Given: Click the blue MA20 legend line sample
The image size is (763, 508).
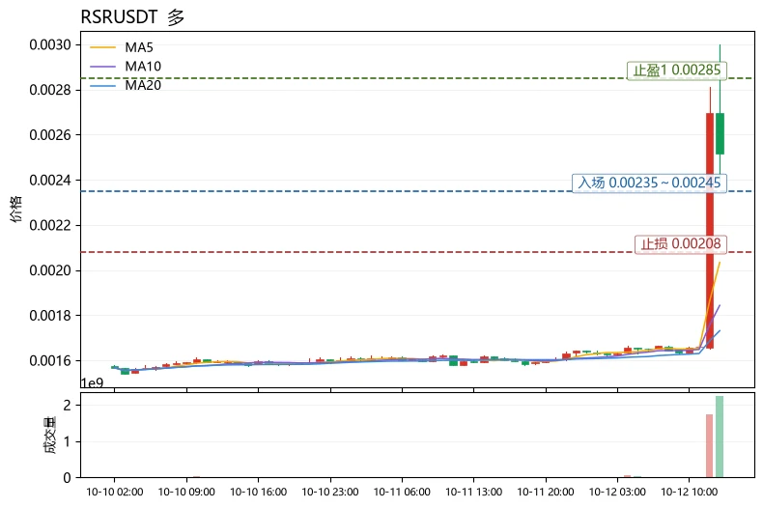Looking at the screenshot, I should [102, 86].
